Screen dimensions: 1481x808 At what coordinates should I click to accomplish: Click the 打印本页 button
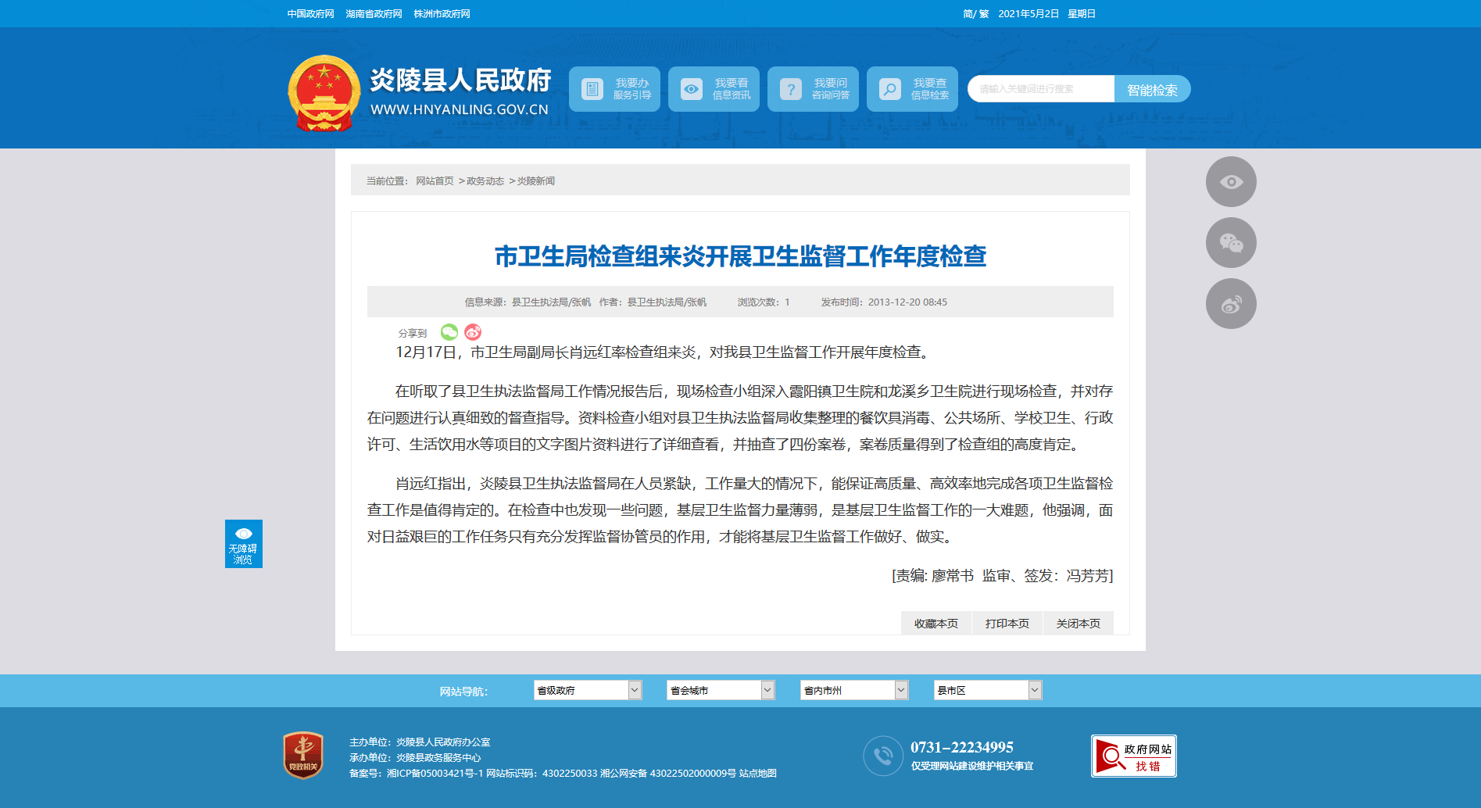click(x=1007, y=624)
